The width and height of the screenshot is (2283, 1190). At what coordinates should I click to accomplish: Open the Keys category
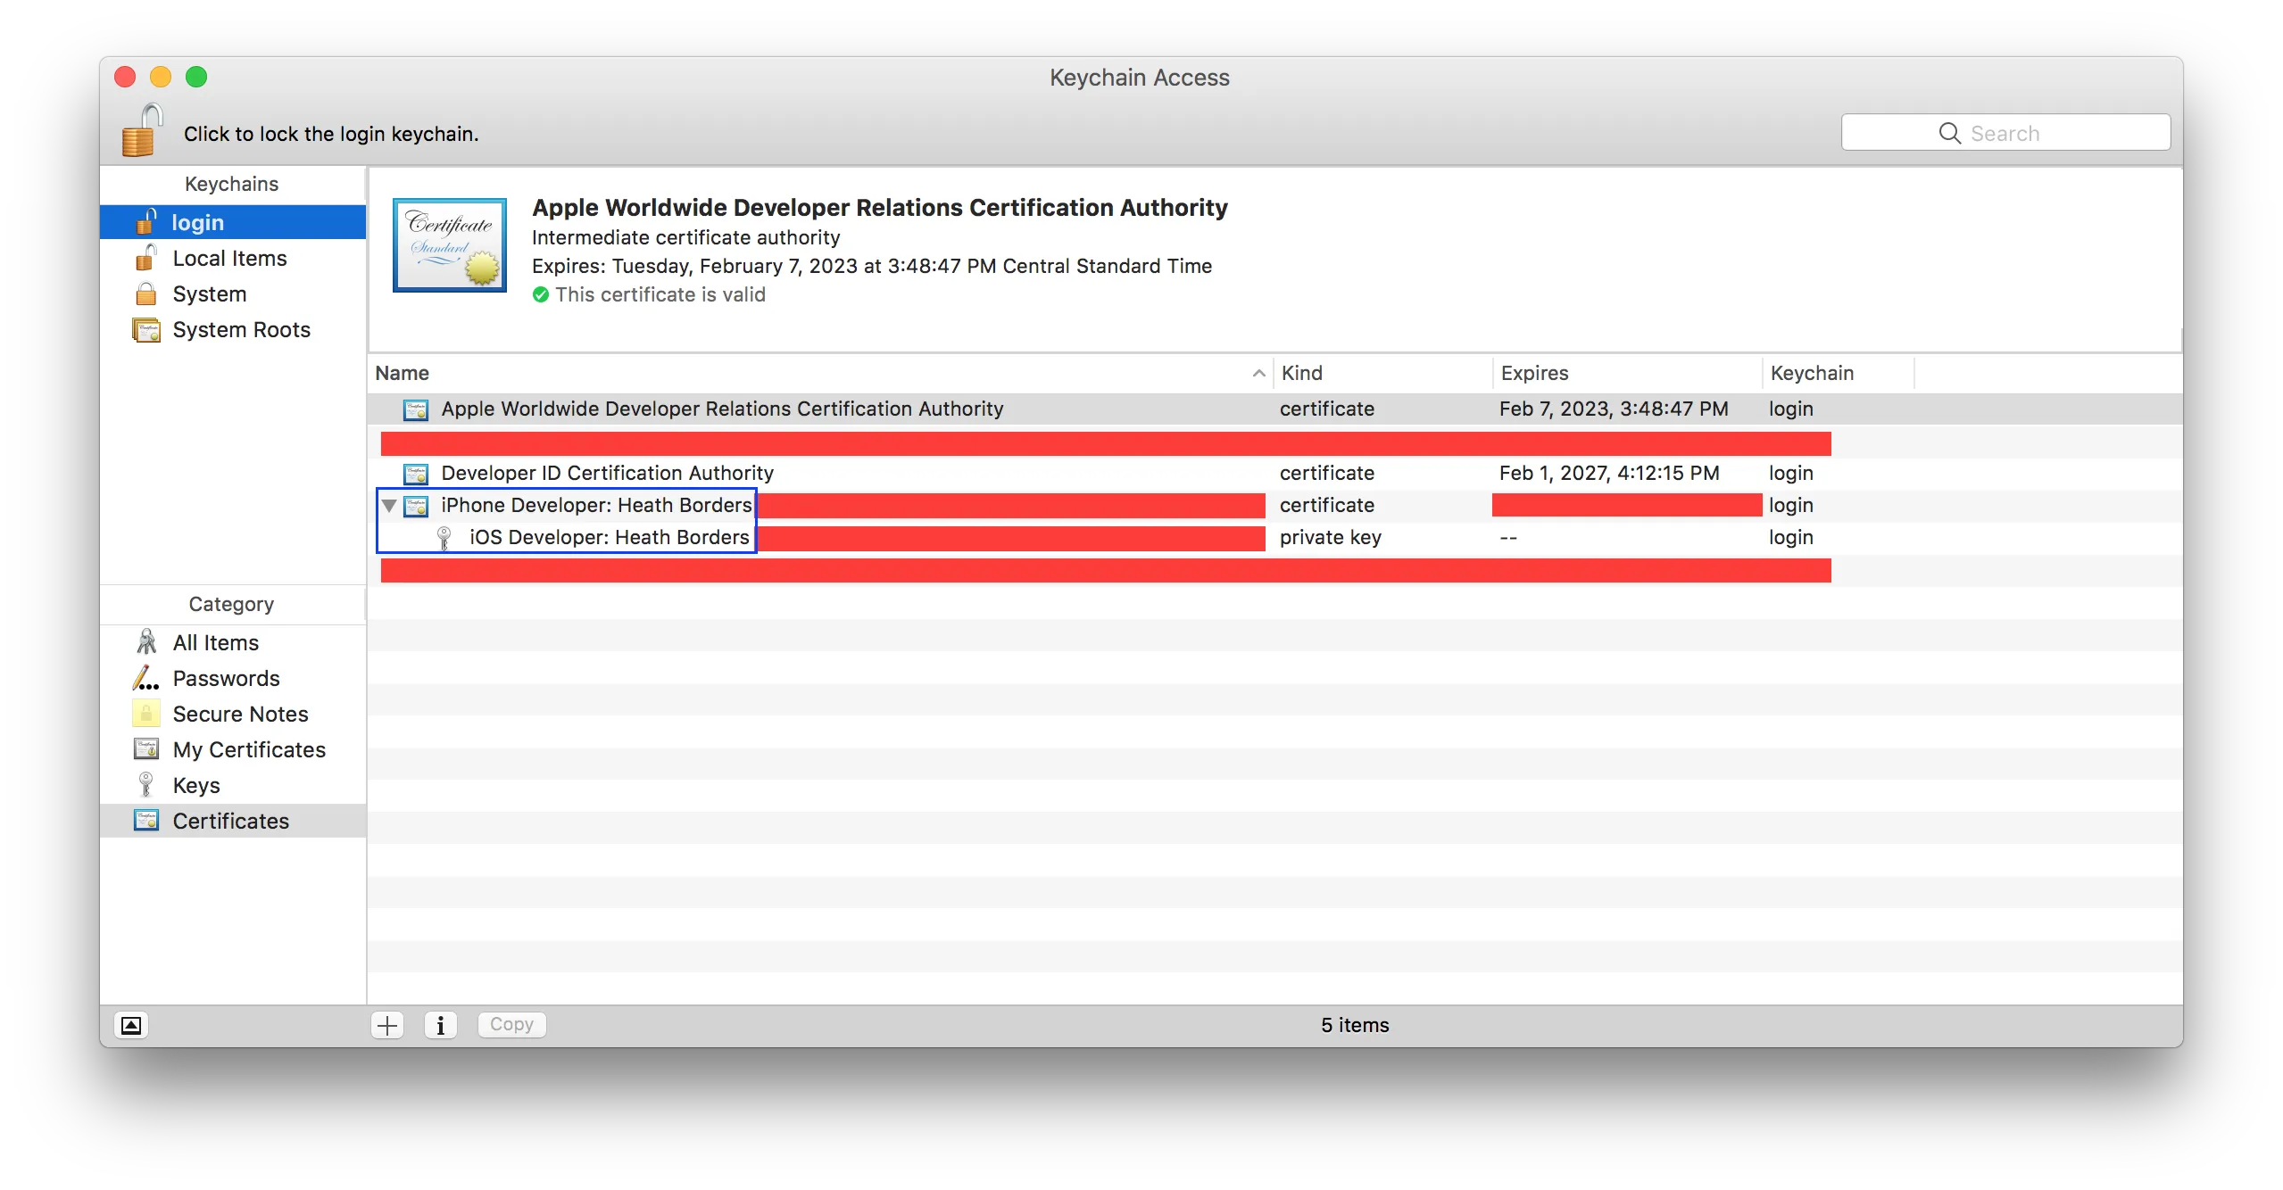(196, 786)
